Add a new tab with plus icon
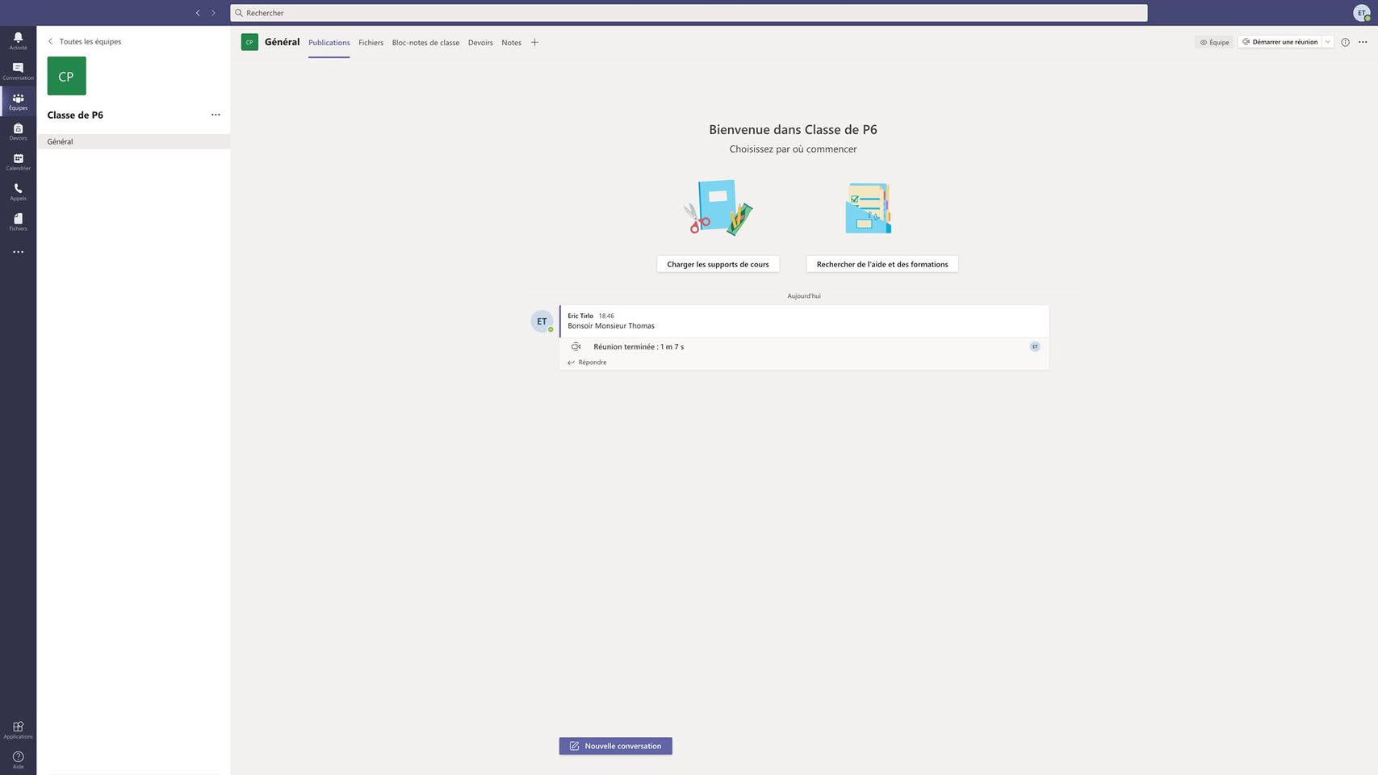 coord(534,42)
